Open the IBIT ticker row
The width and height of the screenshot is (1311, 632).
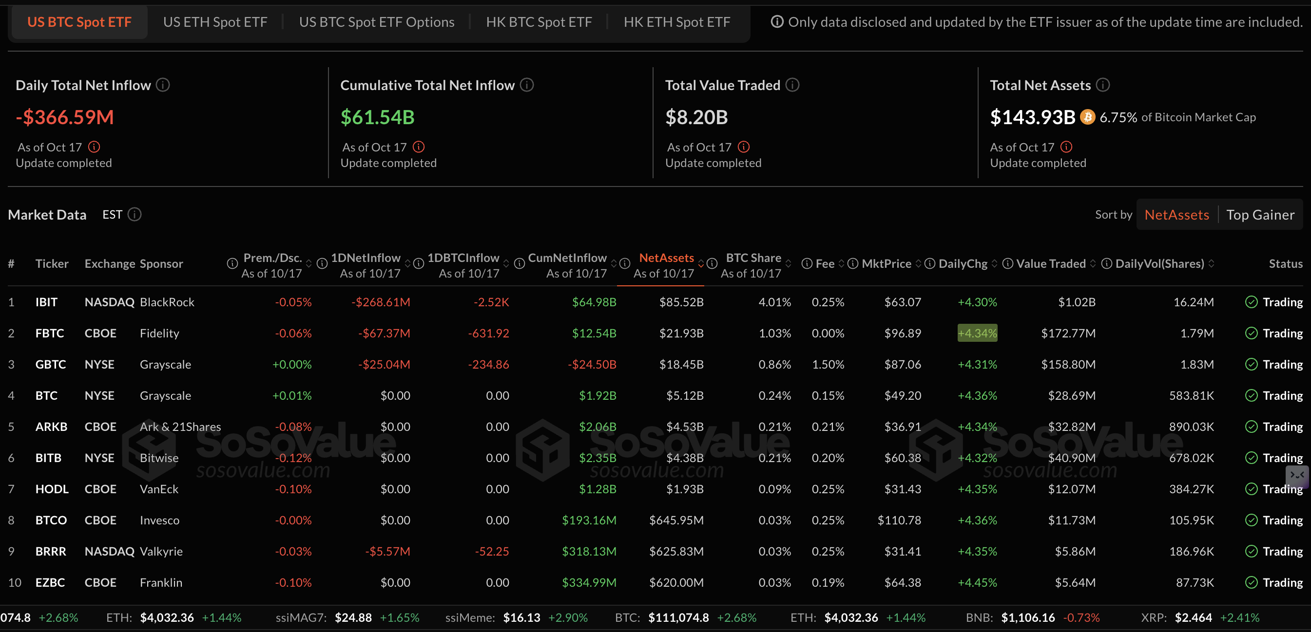point(46,302)
